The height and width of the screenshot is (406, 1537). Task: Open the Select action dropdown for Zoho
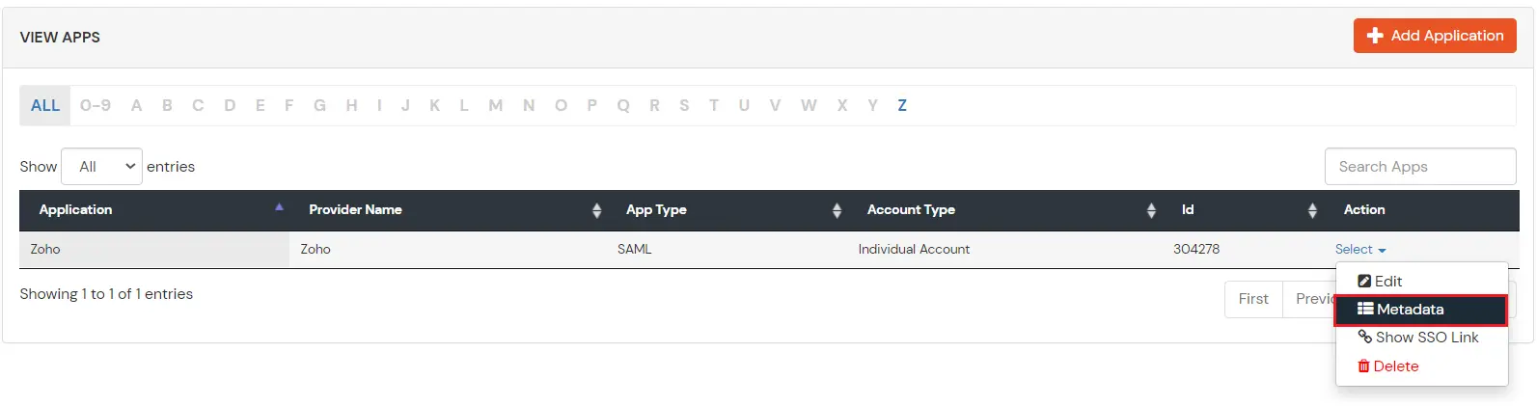tap(1360, 249)
